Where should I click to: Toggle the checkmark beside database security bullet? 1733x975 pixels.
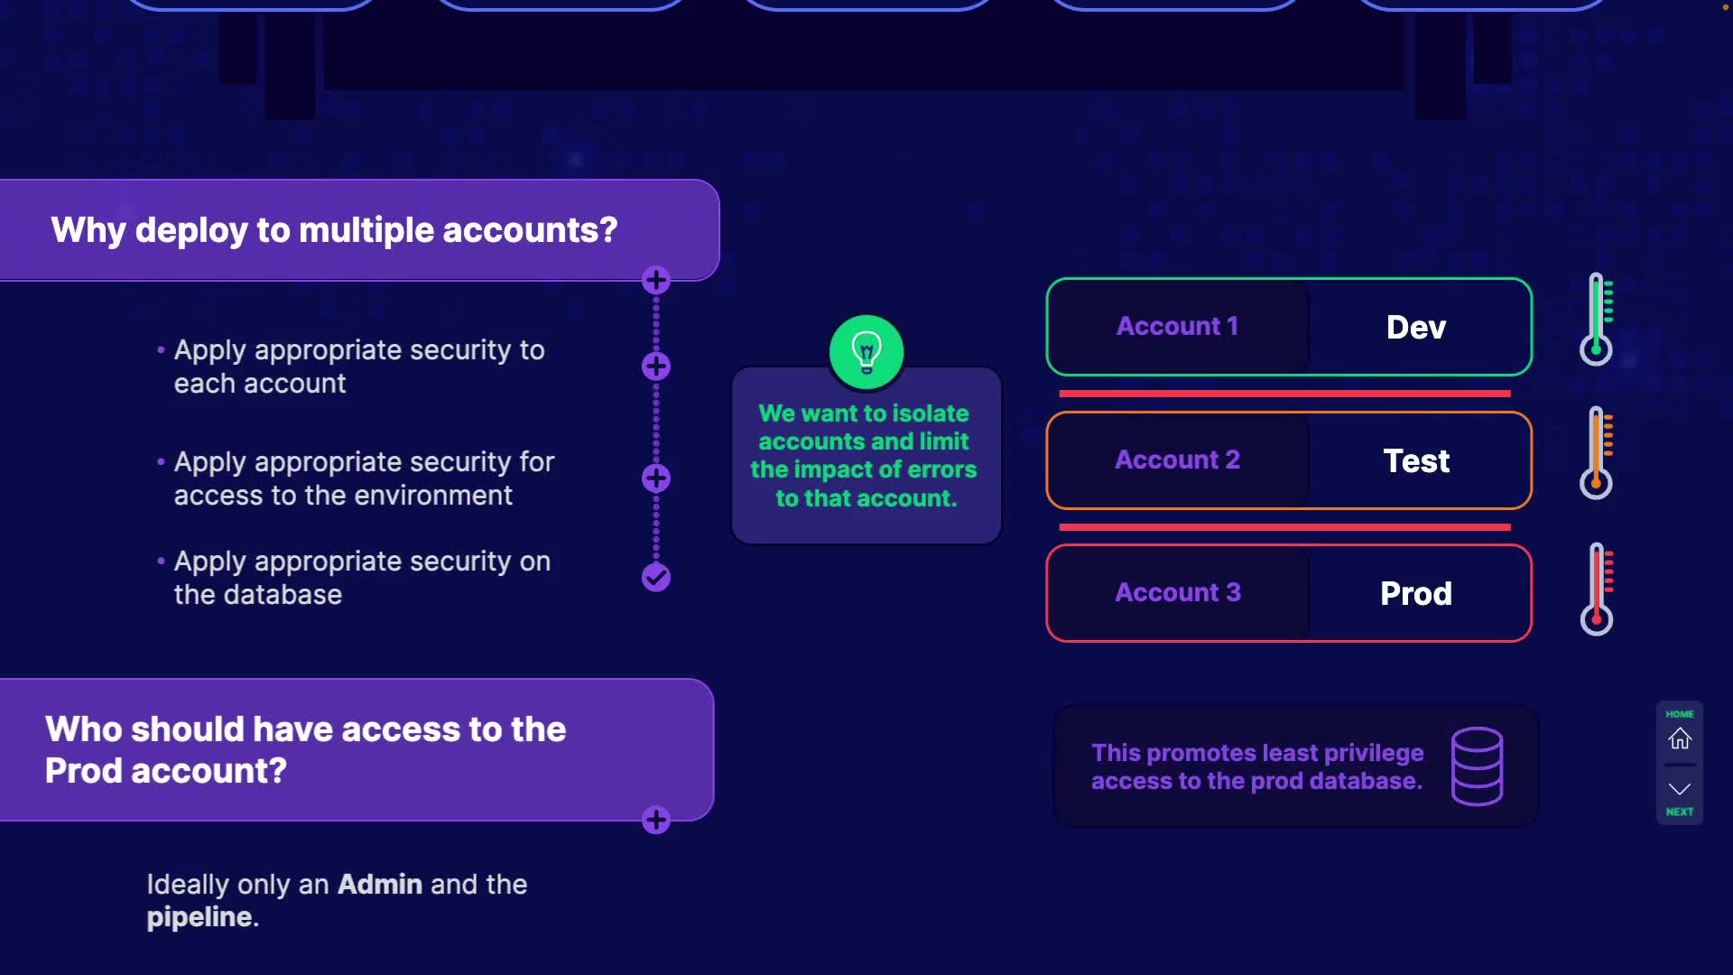(x=656, y=577)
